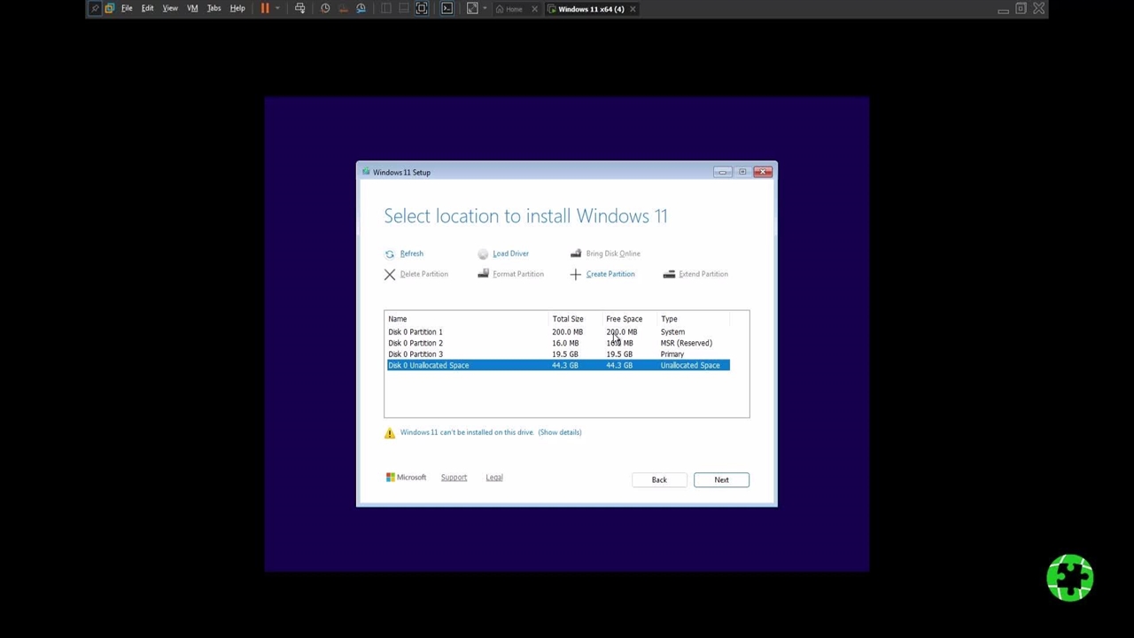
Task: Sort by the Free Space column header
Action: [630, 319]
